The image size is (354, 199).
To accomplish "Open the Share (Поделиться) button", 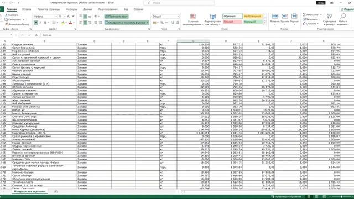I will coord(347,9).
